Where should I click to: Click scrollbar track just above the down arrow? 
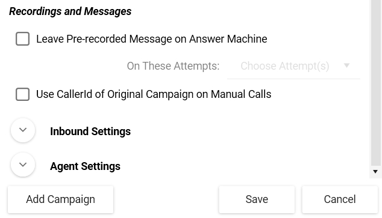click(x=375, y=167)
